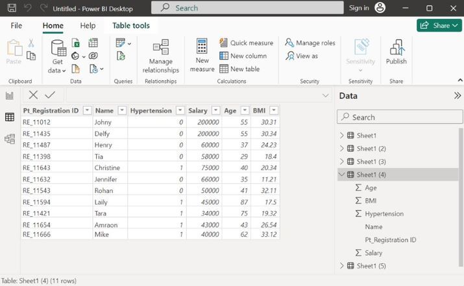Switch to Report view icon
The height and width of the screenshot is (286, 464).
pos(10,96)
